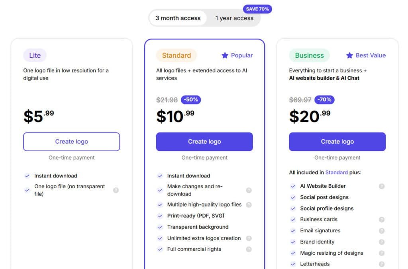Click the SAVE 70% badge
This screenshot has width=408, height=269.
point(257,9)
